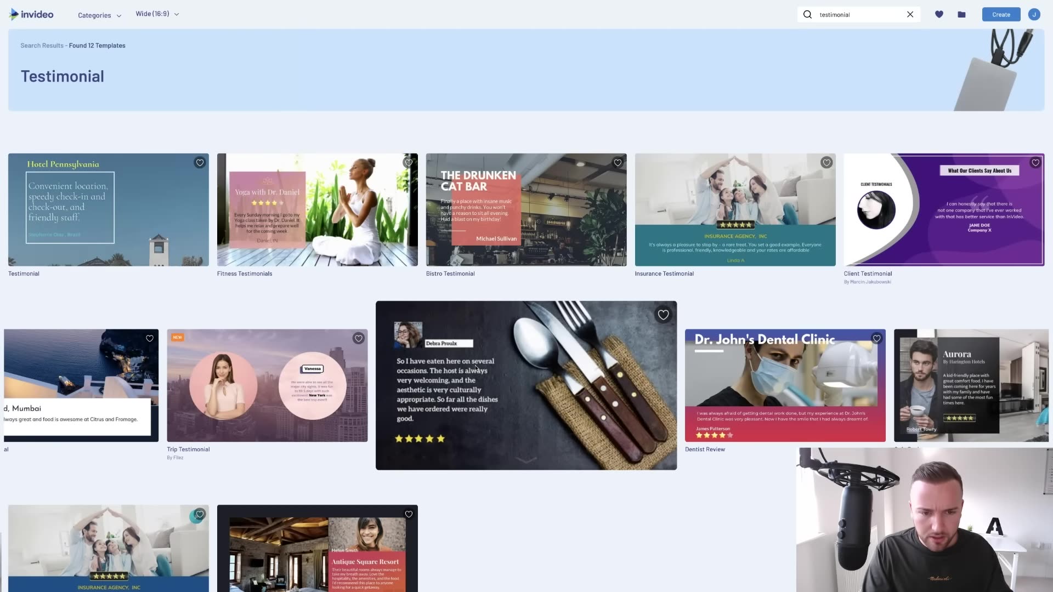Toggle heart on Client Testimonial template
The width and height of the screenshot is (1053, 592).
pos(1035,163)
